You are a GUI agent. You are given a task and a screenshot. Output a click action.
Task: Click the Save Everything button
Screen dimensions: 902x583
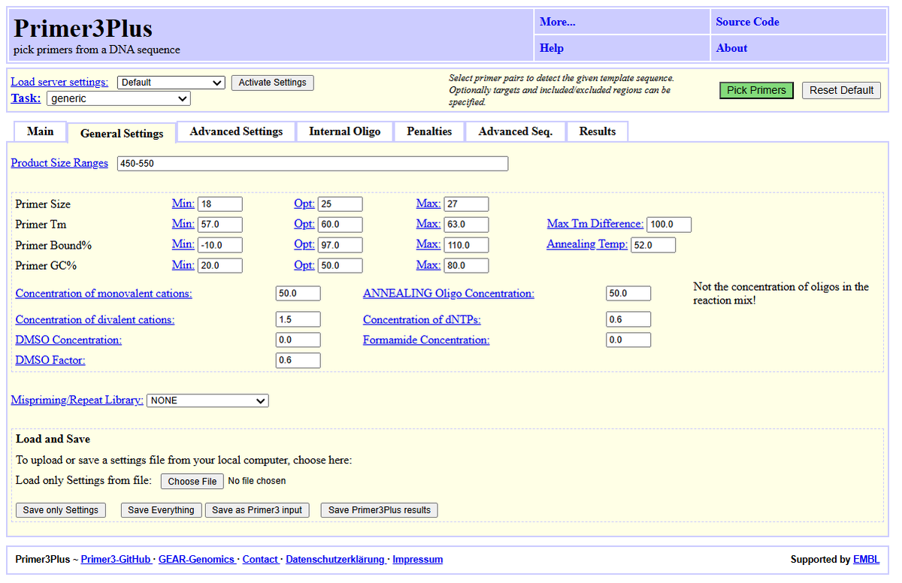point(161,510)
